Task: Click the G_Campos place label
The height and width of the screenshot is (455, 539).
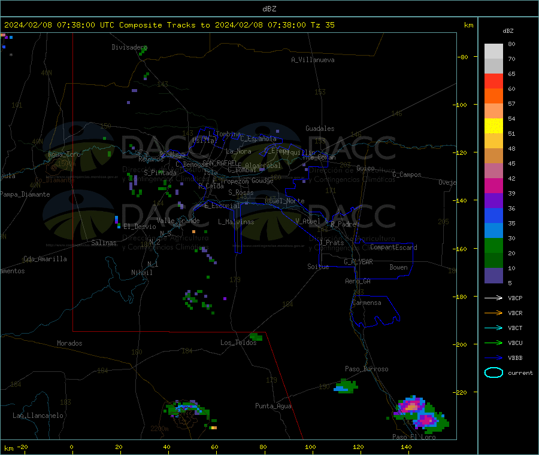Action: (x=407, y=175)
